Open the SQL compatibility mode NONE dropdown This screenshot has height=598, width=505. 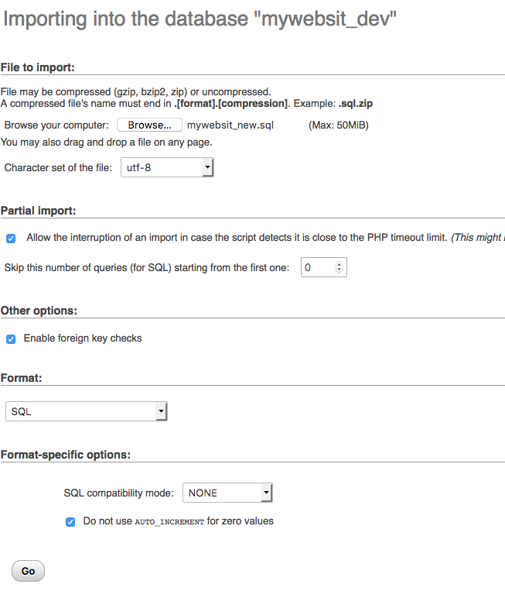click(x=227, y=493)
